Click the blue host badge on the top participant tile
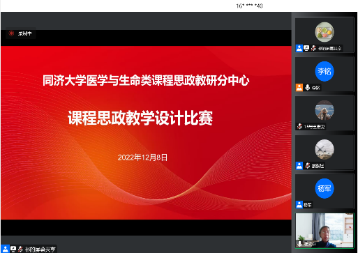Image resolution: width=358 pixels, height=253 pixels. click(299, 48)
